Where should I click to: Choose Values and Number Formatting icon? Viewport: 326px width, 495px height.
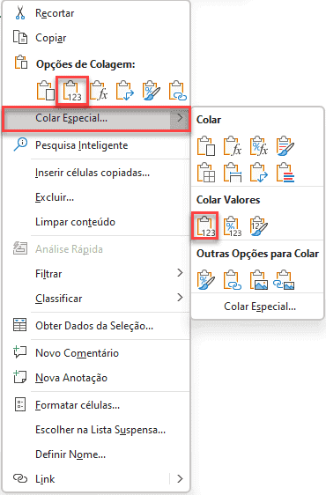tap(233, 226)
